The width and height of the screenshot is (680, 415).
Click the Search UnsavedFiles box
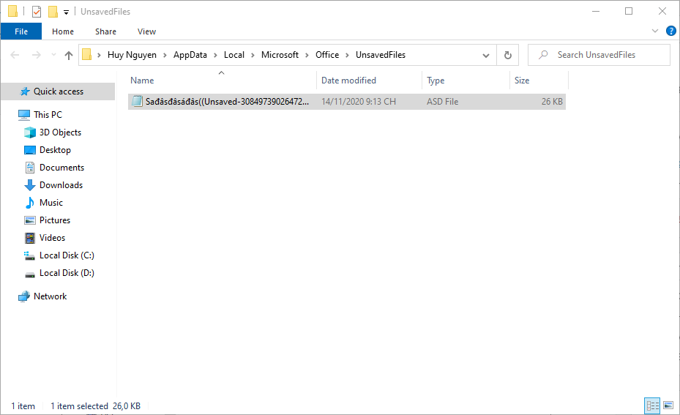(x=599, y=55)
